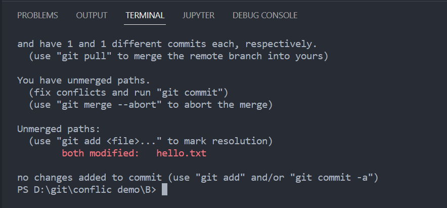The height and width of the screenshot is (208, 447).
Task: Click the terminal cursor block at prompt
Action: coord(164,189)
